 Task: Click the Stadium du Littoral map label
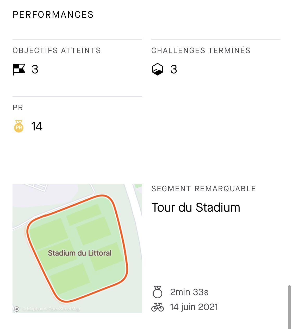pos(79,253)
